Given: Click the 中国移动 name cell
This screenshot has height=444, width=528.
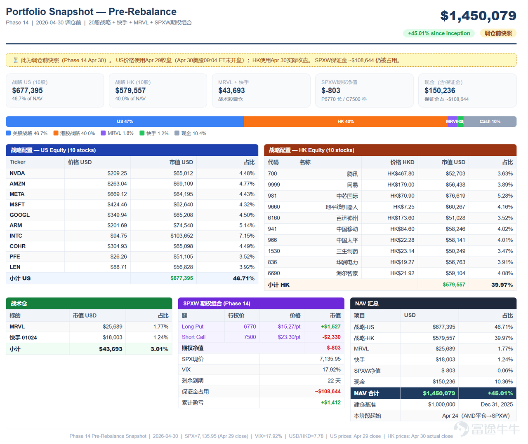Looking at the screenshot, I should coord(329,229).
